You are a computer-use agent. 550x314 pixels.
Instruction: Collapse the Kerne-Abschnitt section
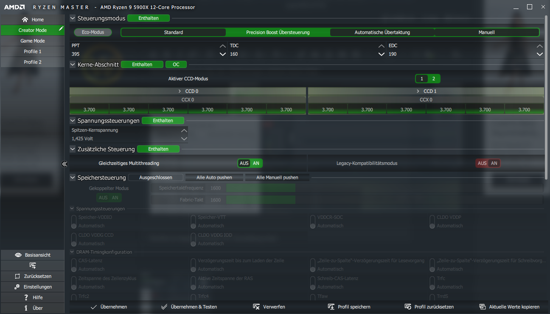click(x=73, y=65)
